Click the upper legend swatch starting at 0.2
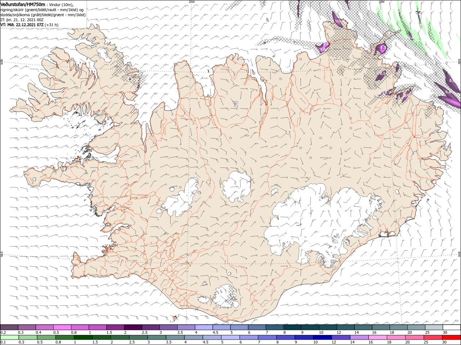The width and height of the screenshot is (461, 345). (9, 327)
